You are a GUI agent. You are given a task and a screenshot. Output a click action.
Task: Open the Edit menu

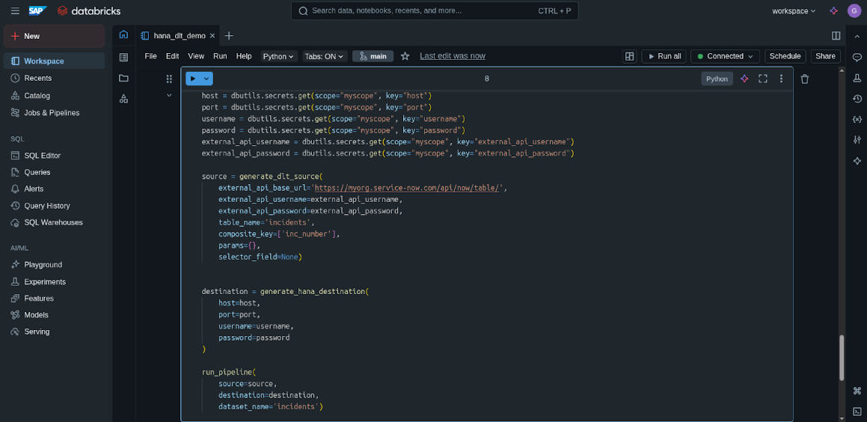[173, 56]
